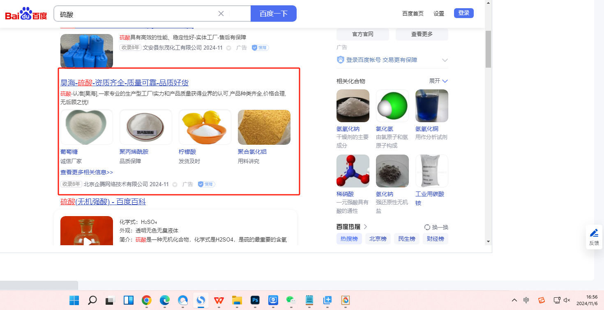The height and width of the screenshot is (310, 604).
Task: Open the Widgets panel icon
Action: point(128,300)
